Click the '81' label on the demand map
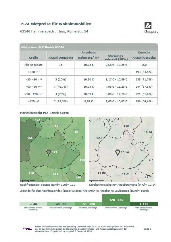 (x=77, y=132)
